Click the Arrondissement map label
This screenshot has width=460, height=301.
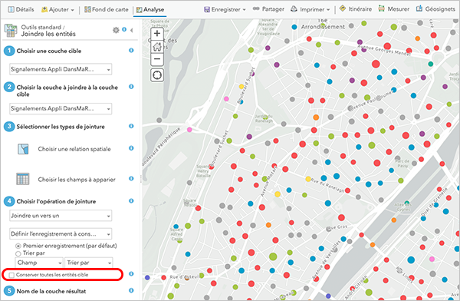coord(323,27)
